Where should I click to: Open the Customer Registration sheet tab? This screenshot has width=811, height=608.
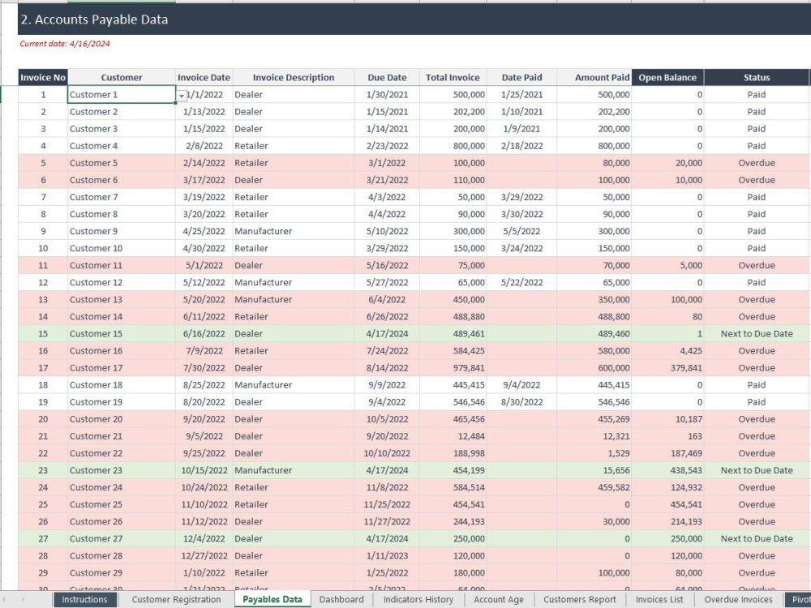tap(176, 600)
